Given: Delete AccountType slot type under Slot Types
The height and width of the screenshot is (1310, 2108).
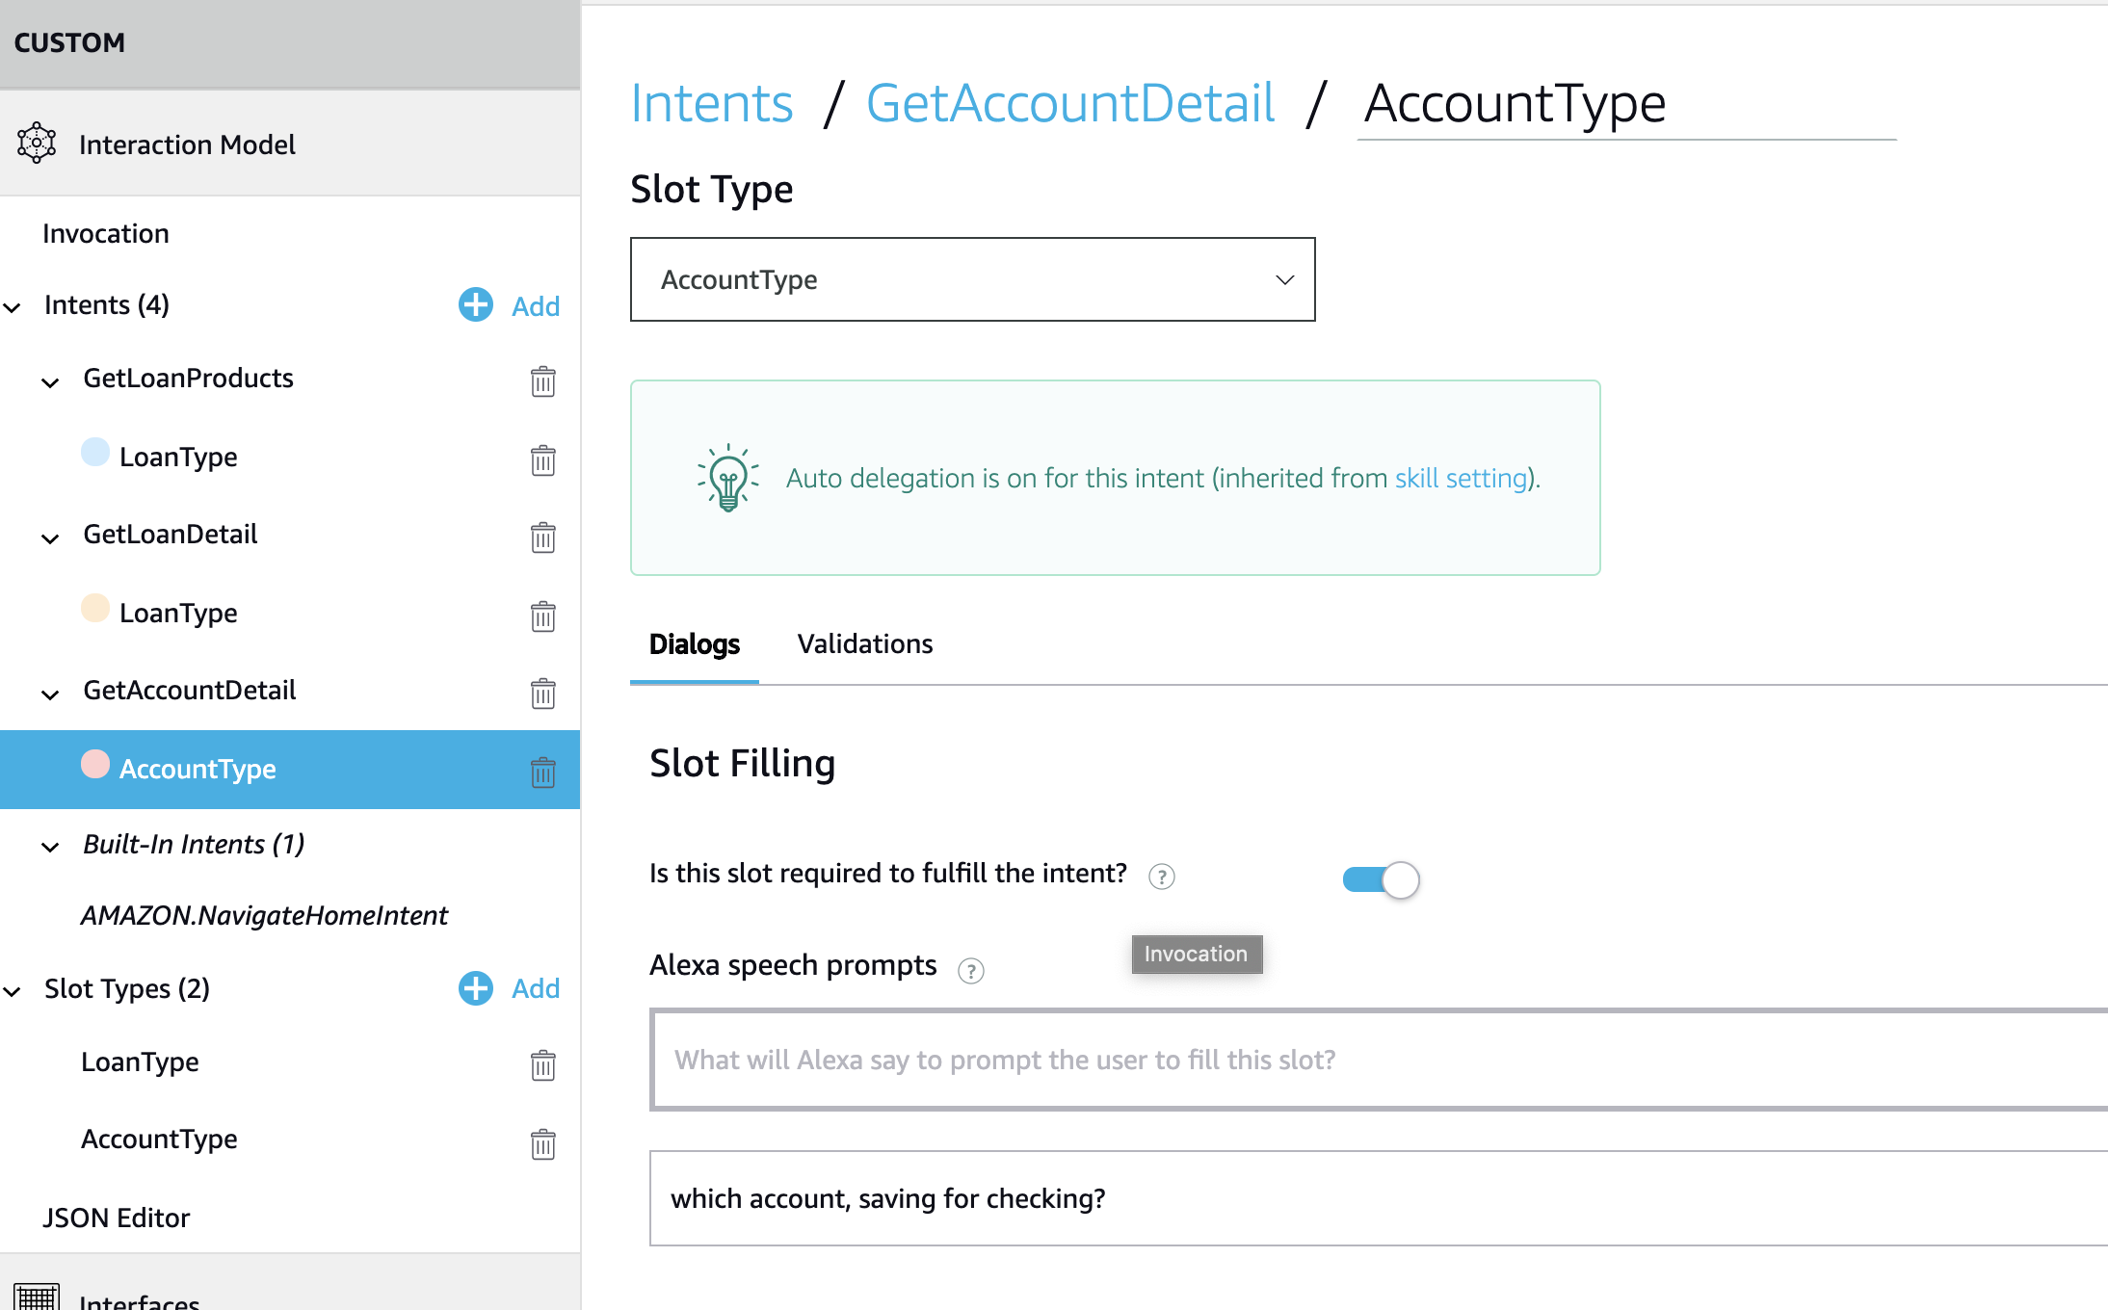Looking at the screenshot, I should click(543, 1143).
